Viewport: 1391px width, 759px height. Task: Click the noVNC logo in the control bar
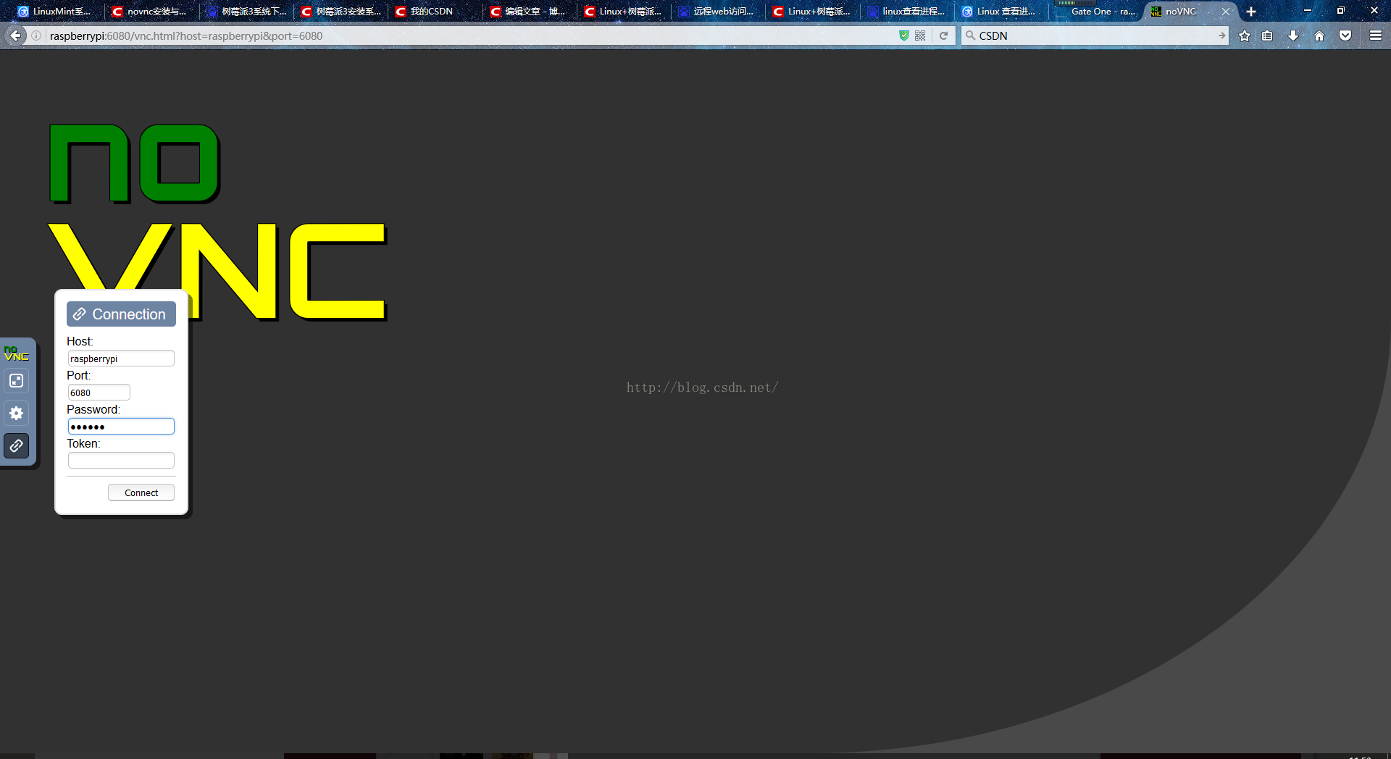click(x=16, y=353)
